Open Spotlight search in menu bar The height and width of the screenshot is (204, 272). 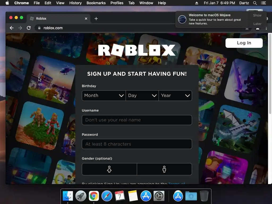tap(255, 3)
